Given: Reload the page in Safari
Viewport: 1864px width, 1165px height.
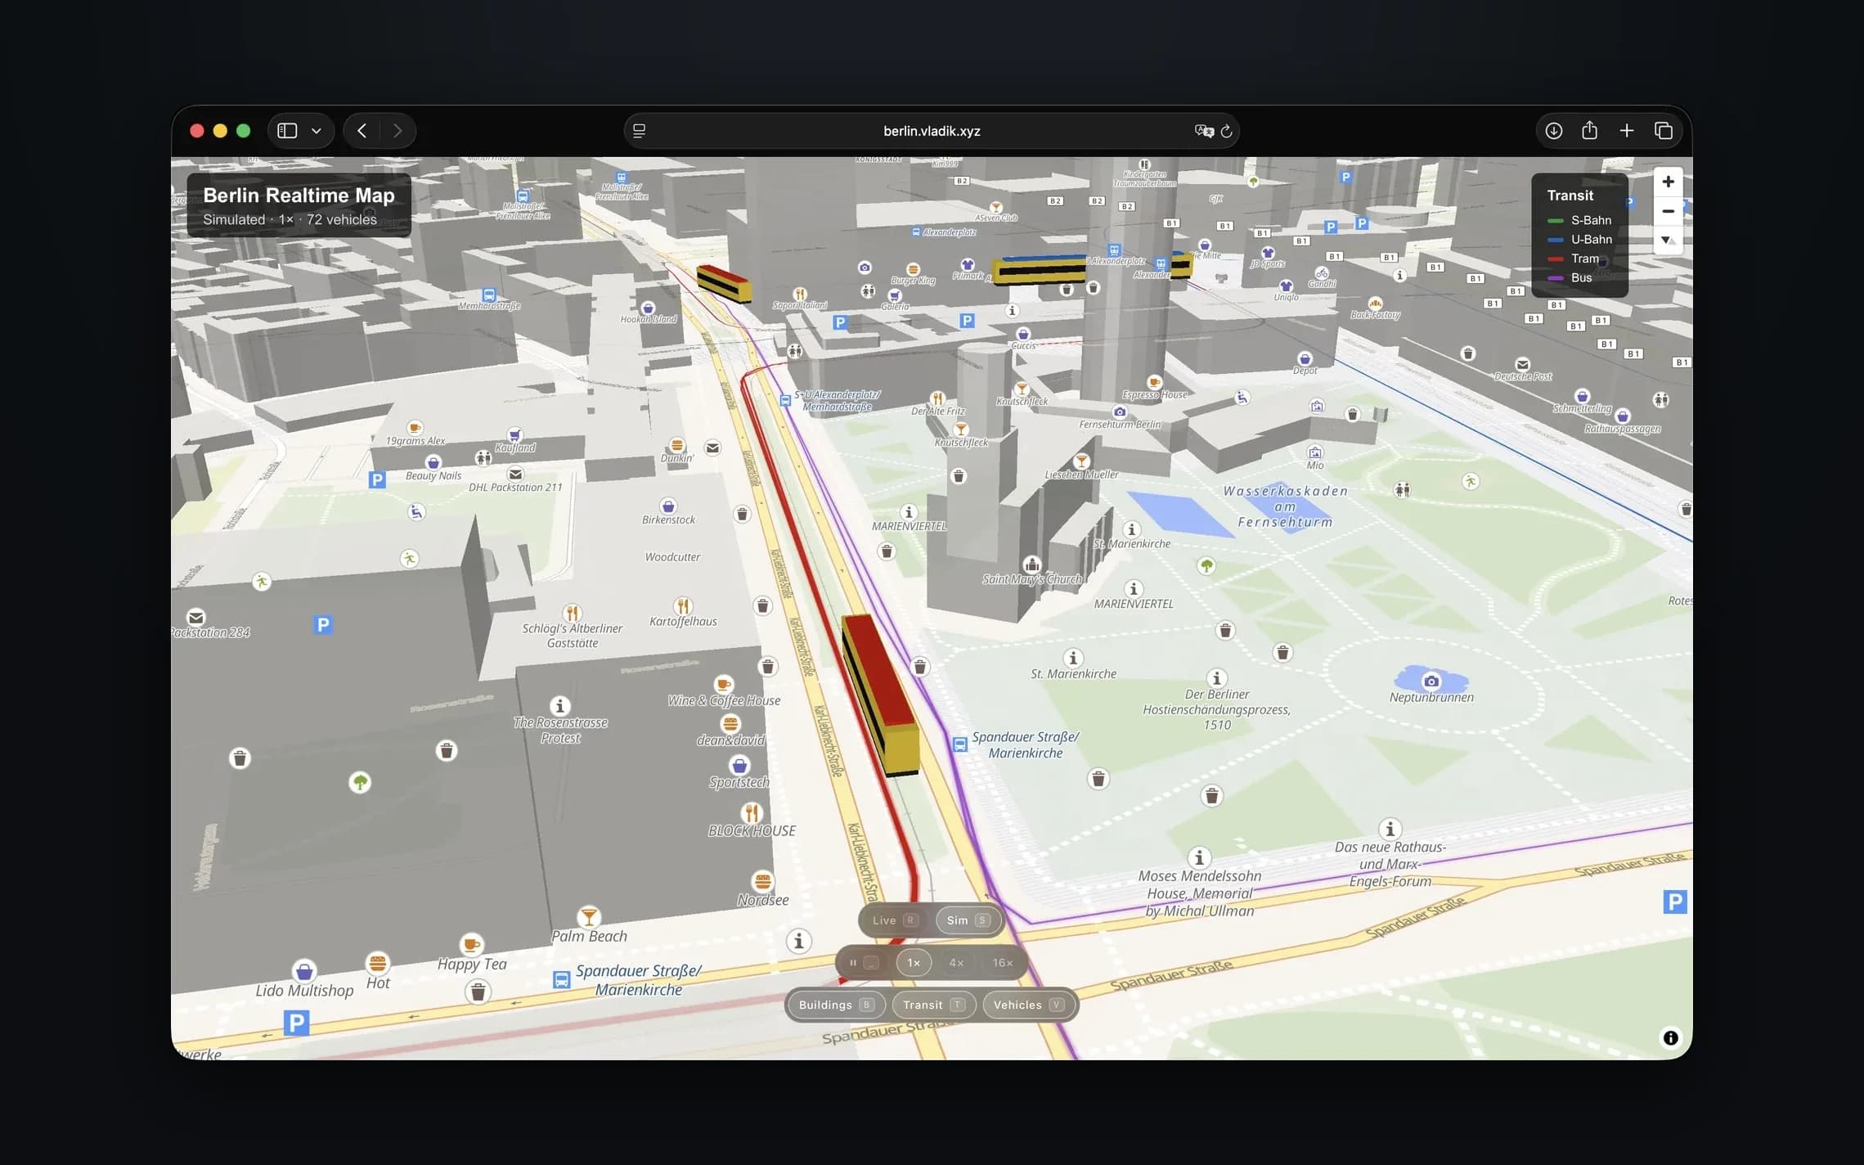Looking at the screenshot, I should (1226, 131).
